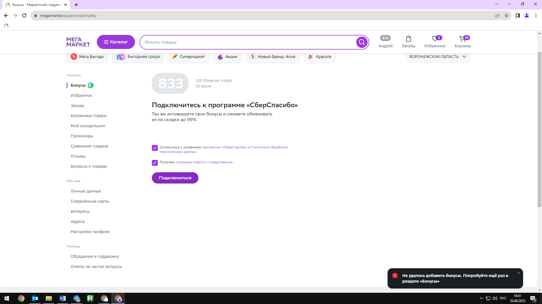Click the Подключиться button
The height and width of the screenshot is (304, 542).
point(175,178)
